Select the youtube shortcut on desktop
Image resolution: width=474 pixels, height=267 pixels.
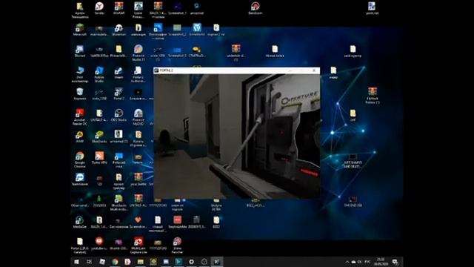click(99, 243)
